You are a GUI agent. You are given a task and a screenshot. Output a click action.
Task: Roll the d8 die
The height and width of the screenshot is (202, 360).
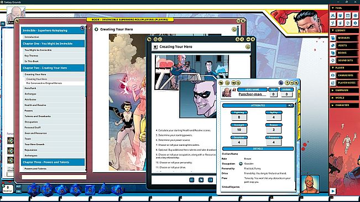pos(76,190)
